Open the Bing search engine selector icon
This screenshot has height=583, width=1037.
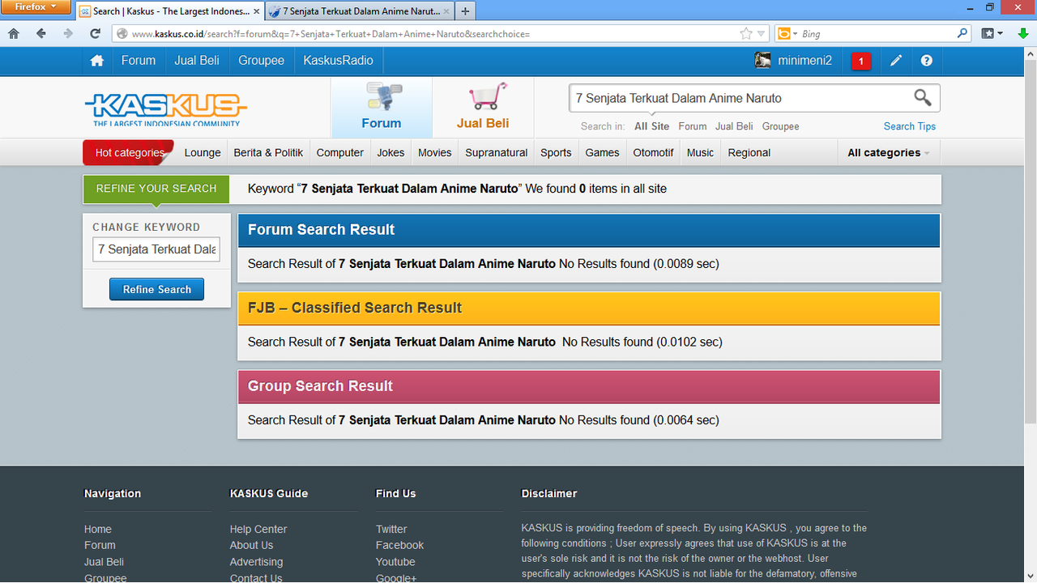pyautogui.click(x=784, y=34)
